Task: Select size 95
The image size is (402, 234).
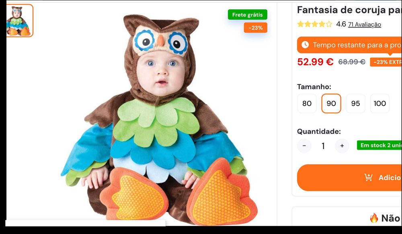Action: coord(355,103)
